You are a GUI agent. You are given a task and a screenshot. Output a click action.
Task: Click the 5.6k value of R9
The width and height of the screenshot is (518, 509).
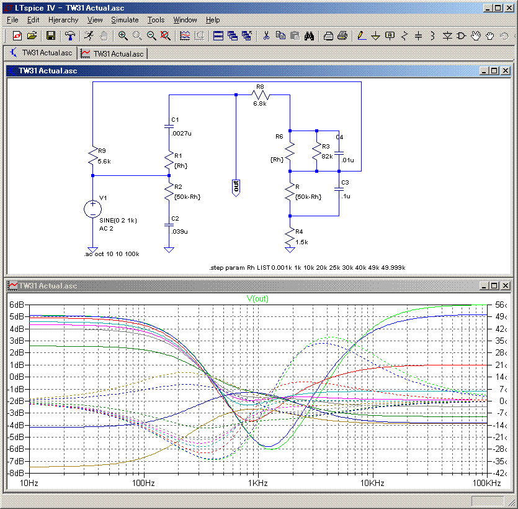point(104,161)
